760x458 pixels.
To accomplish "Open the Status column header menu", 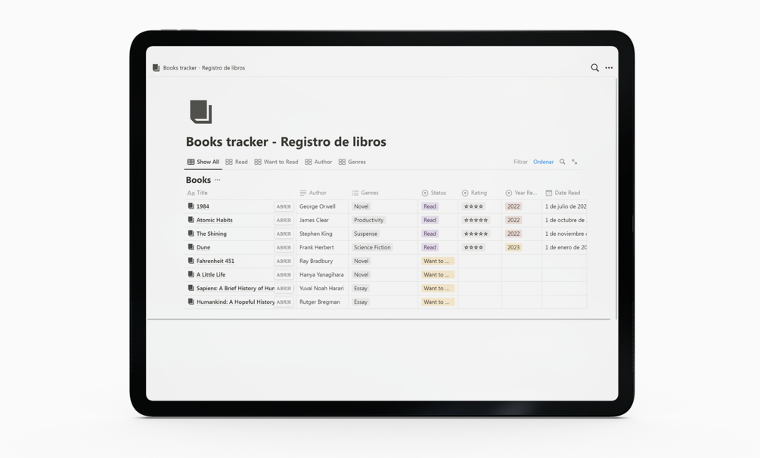I will tap(434, 193).
